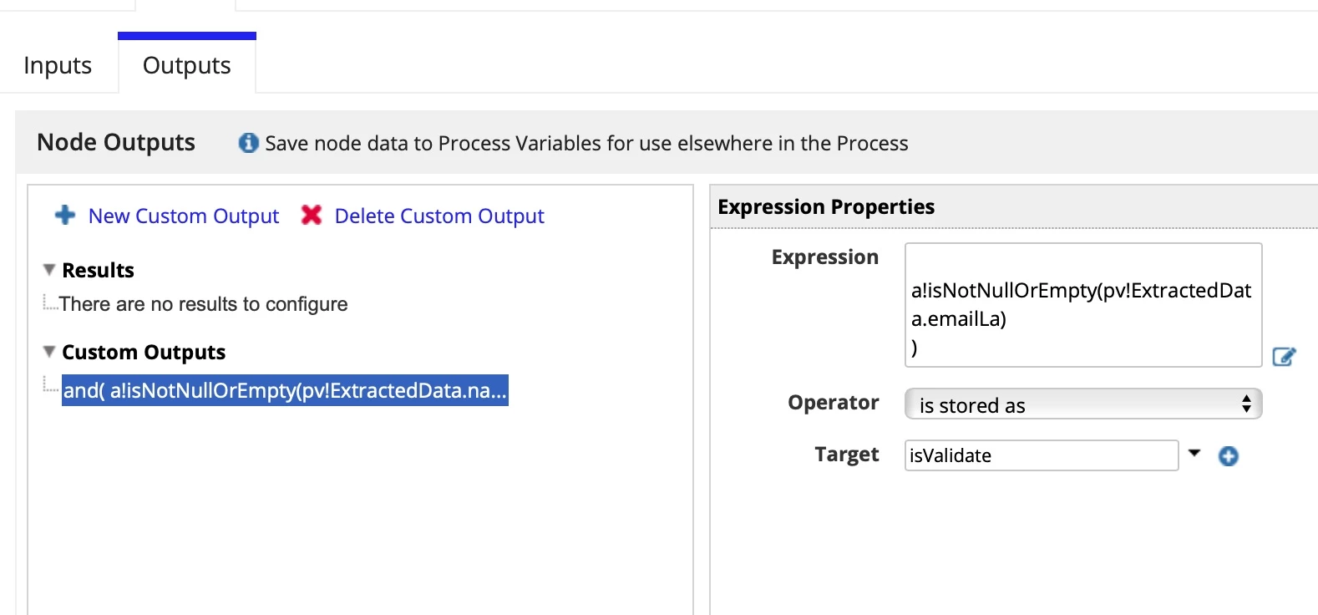Click the Target field containing isValidate
The height and width of the screenshot is (615, 1318).
(x=1042, y=455)
